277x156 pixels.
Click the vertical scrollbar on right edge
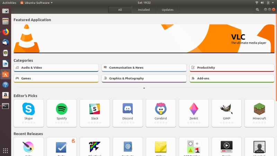tap(276, 57)
